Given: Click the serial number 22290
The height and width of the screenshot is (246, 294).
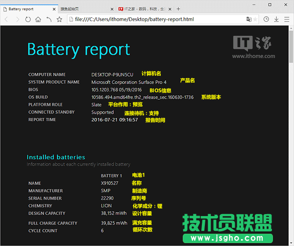Looking at the screenshot, I should point(107,198).
